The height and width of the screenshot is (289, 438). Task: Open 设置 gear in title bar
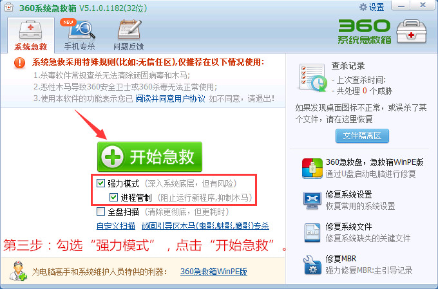coord(372,7)
